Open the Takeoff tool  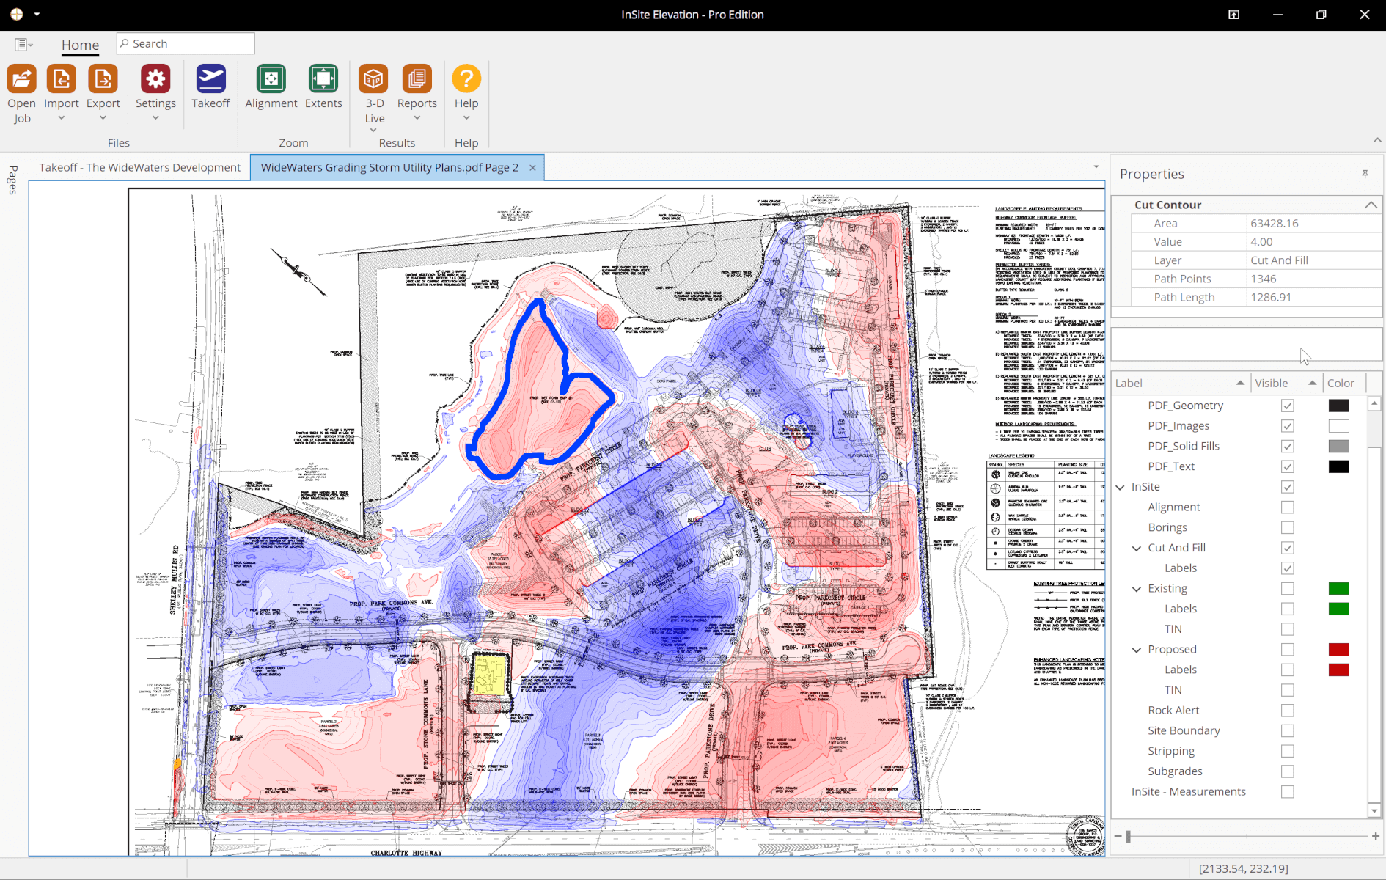(210, 88)
